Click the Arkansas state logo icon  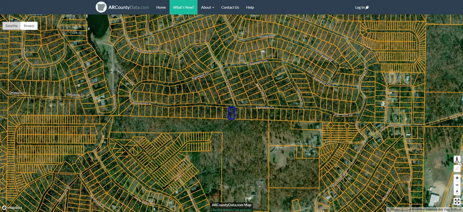tap(101, 7)
